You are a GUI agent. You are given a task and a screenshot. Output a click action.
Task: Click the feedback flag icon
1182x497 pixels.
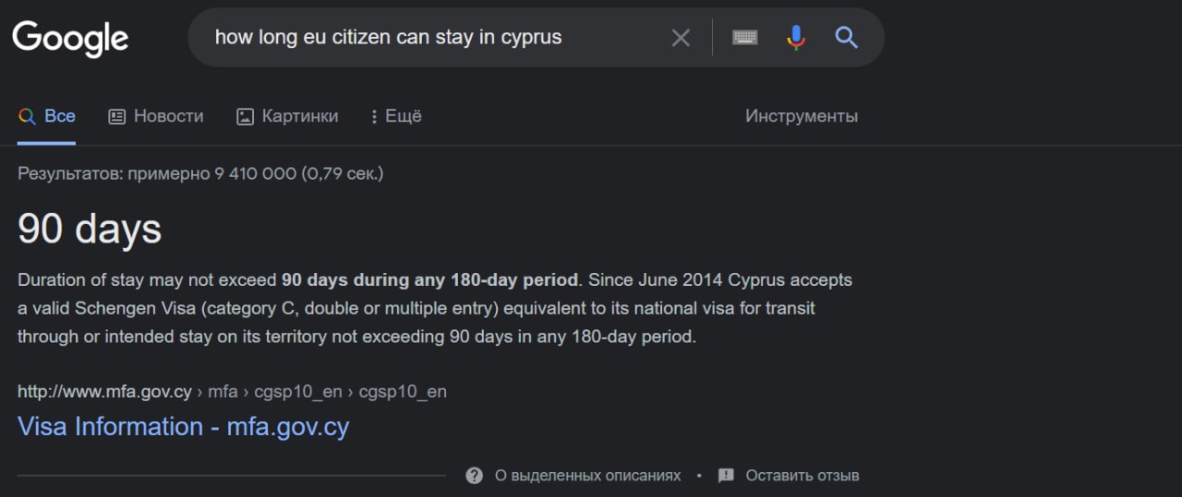click(x=727, y=476)
